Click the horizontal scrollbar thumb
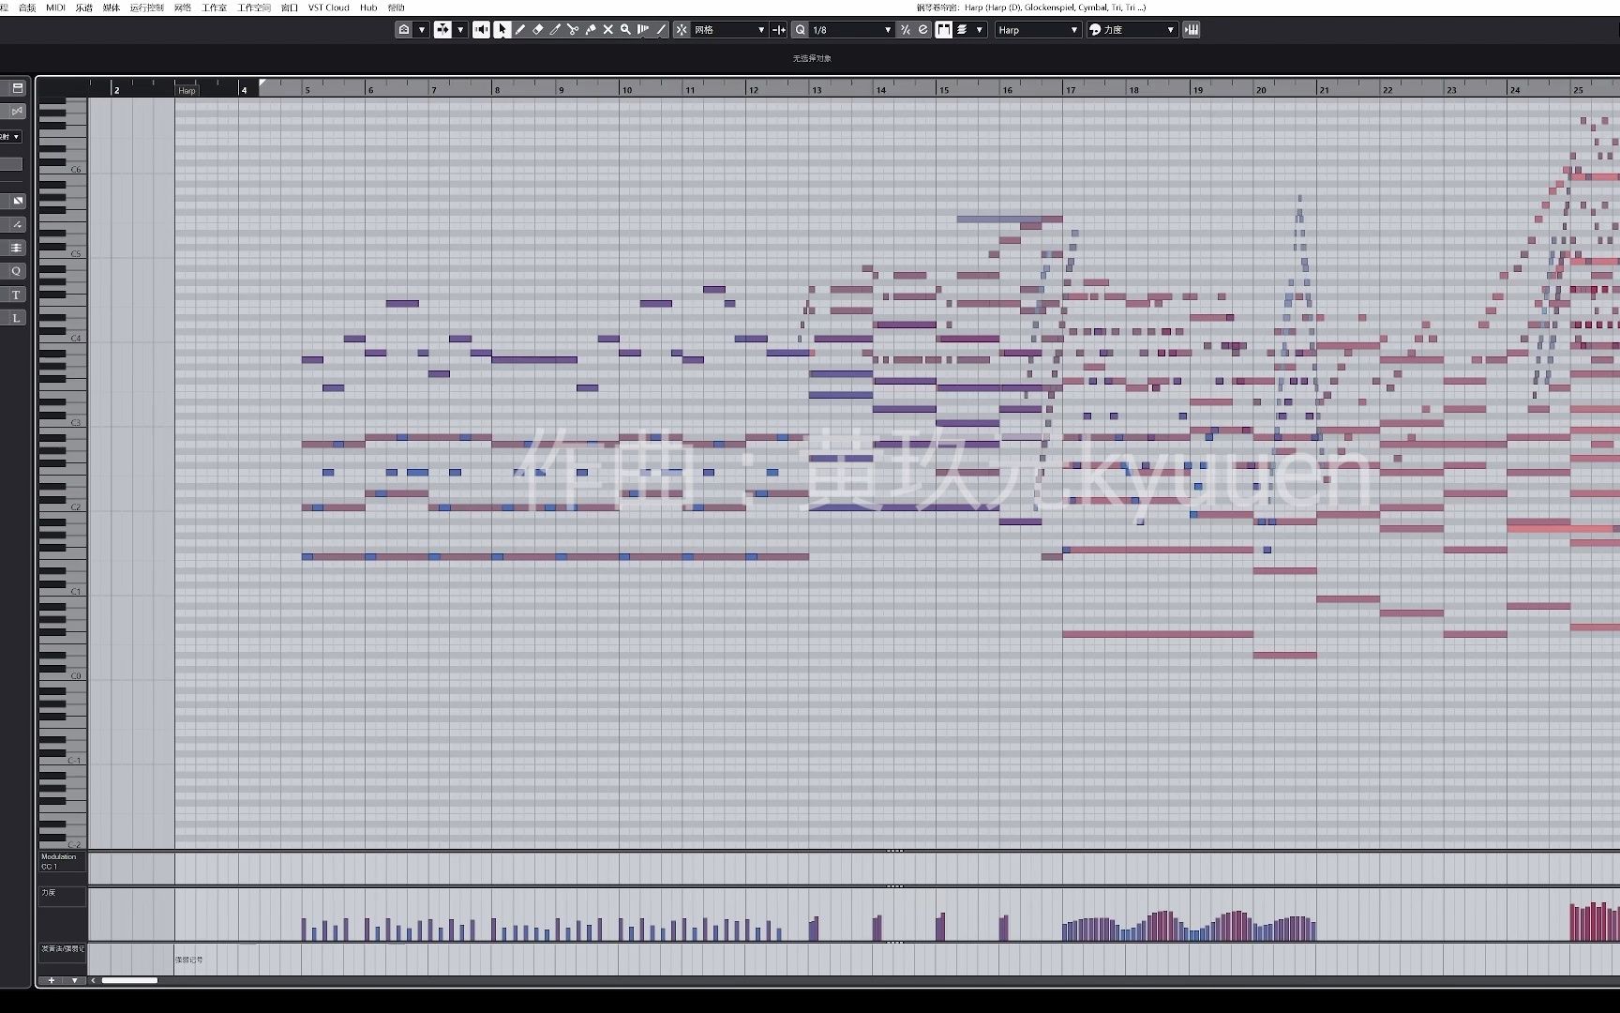1620x1013 pixels. 129,980
